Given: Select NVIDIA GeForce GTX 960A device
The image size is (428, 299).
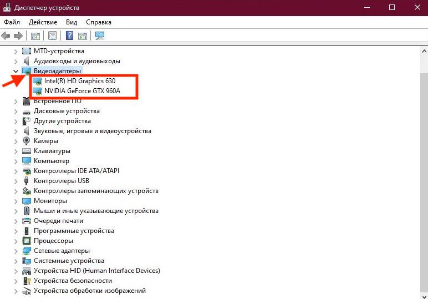Looking at the screenshot, I should 82,91.
